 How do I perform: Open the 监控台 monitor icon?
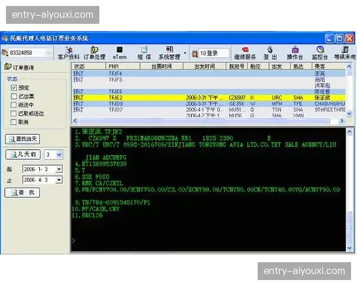pyautogui.click(x=320, y=53)
